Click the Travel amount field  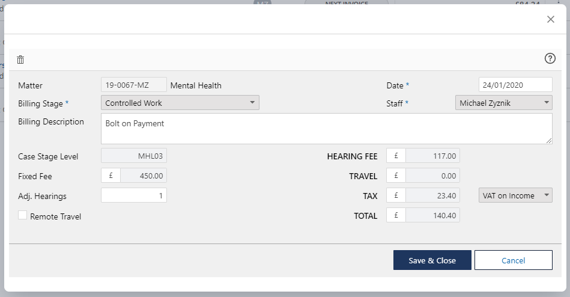(432, 176)
